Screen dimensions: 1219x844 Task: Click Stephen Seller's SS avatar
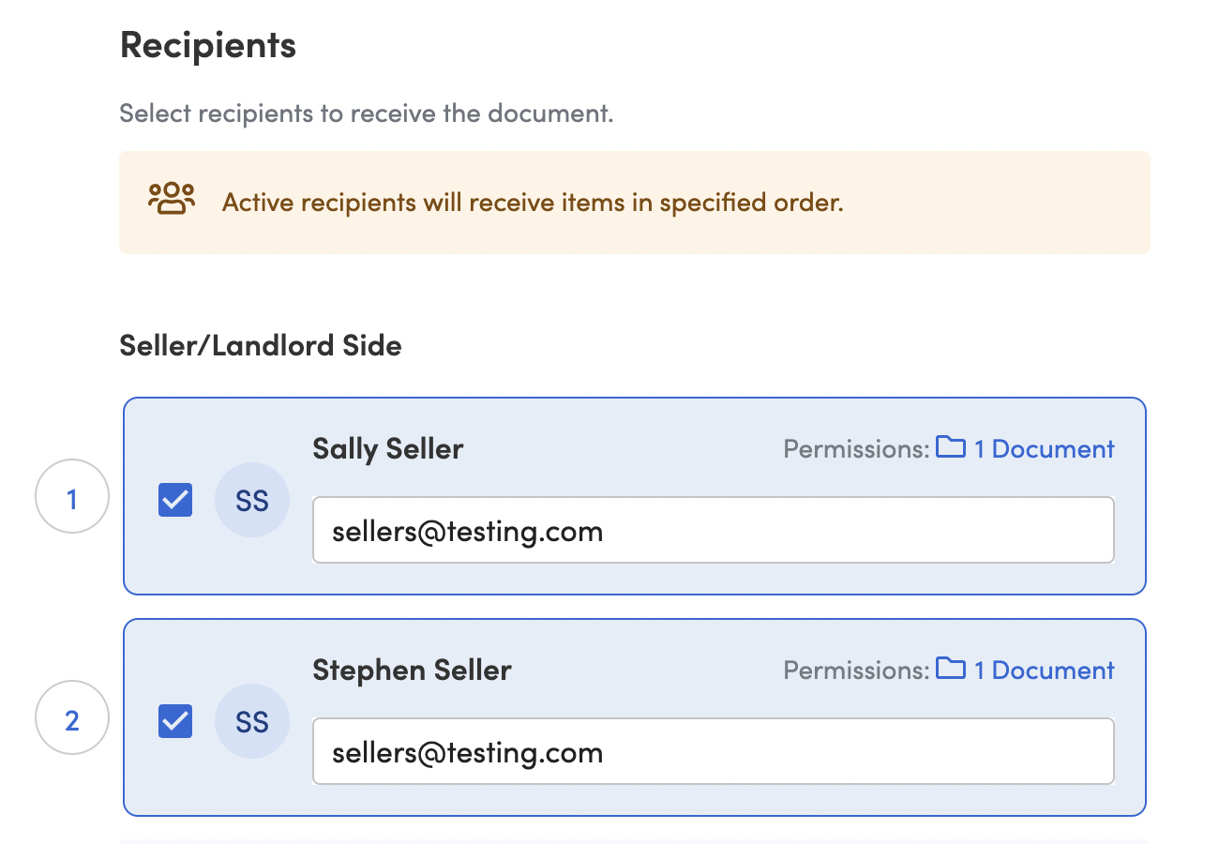pyautogui.click(x=252, y=722)
